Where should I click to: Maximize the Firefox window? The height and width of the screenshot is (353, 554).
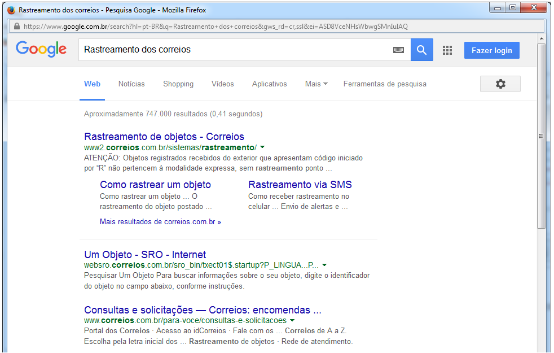point(513,8)
